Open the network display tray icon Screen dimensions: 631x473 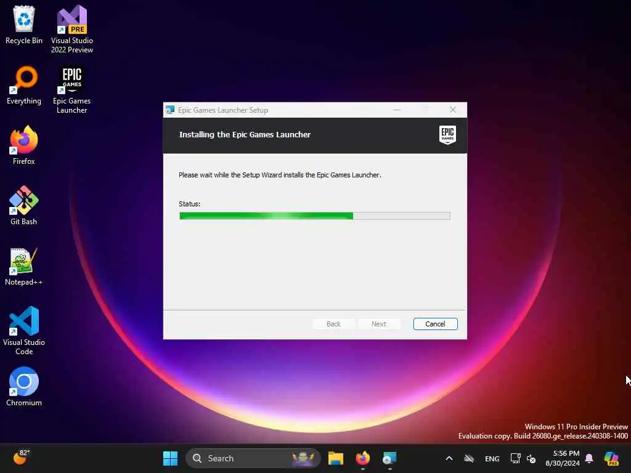[516, 458]
